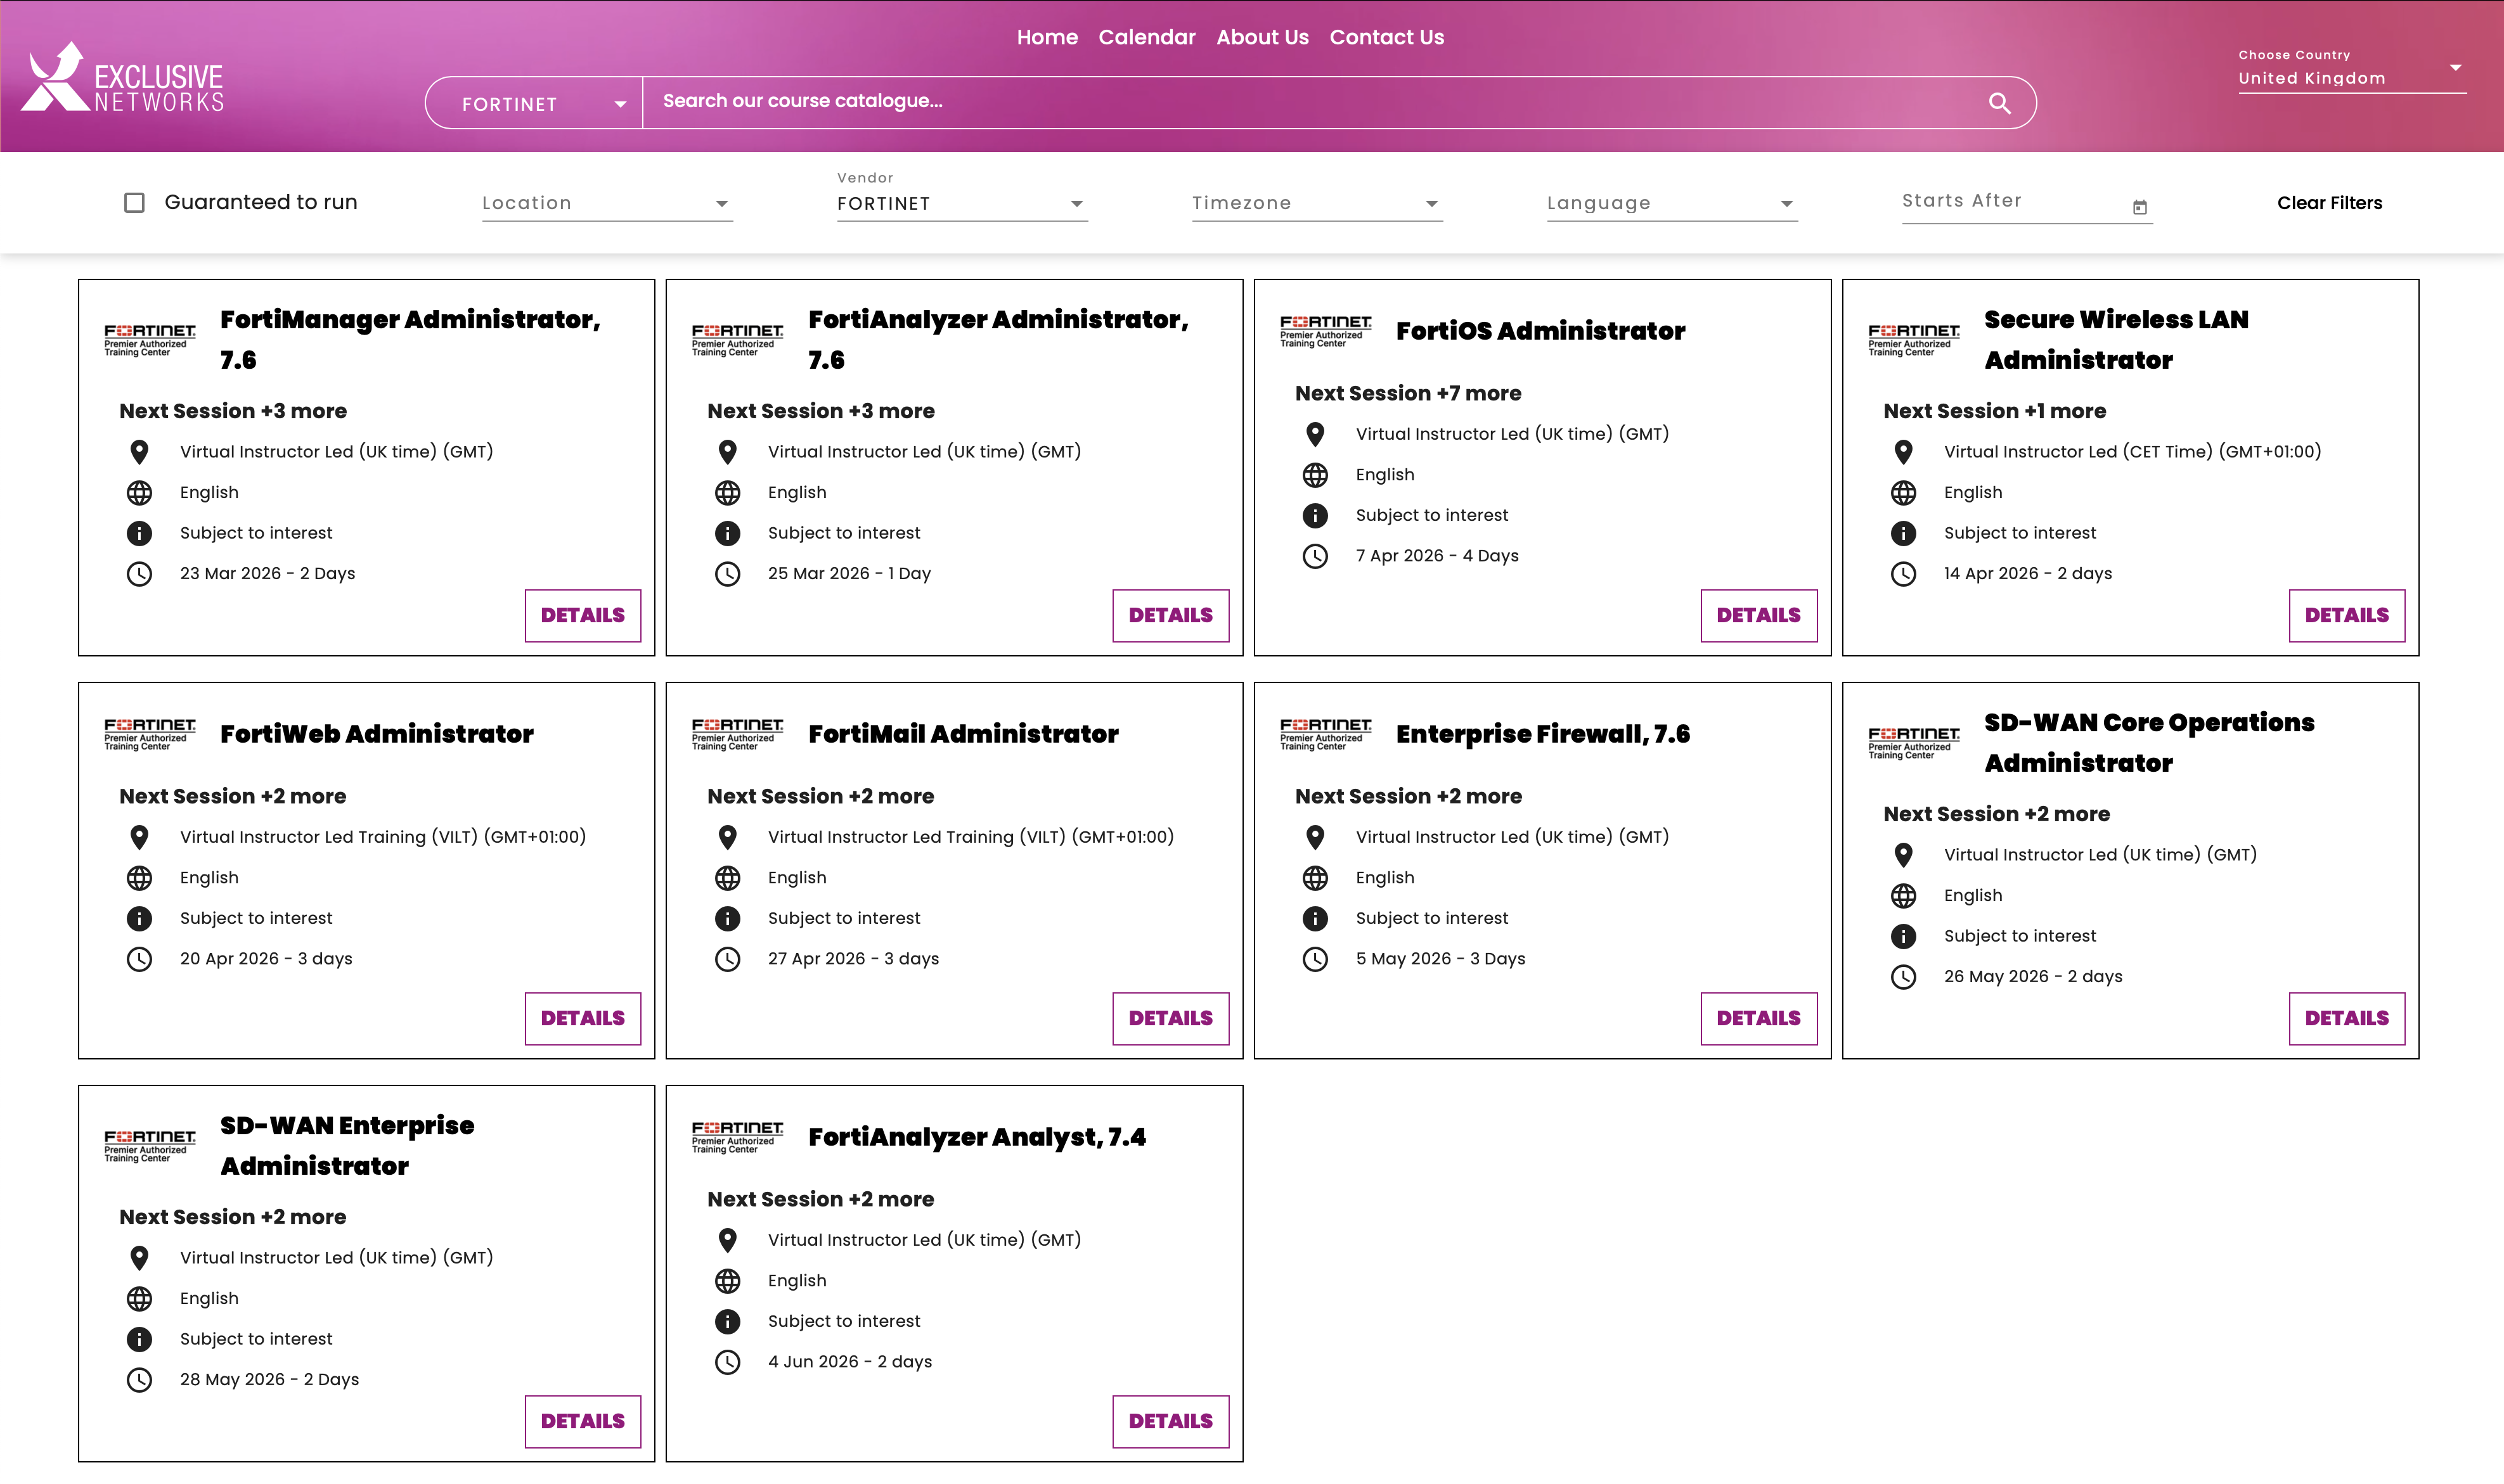This screenshot has height=1484, width=2504.
Task: Click 'Next Session +7 more' text
Action: pyautogui.click(x=1407, y=393)
